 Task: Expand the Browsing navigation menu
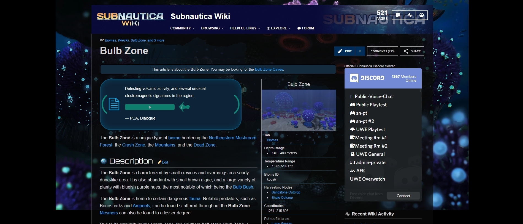point(212,28)
